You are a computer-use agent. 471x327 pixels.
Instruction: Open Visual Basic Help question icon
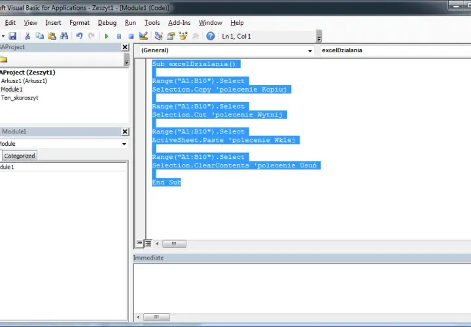[211, 36]
